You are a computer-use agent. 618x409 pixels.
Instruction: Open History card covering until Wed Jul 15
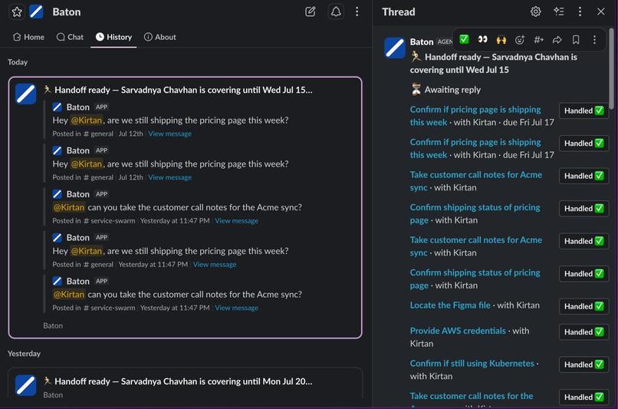pyautogui.click(x=185, y=207)
